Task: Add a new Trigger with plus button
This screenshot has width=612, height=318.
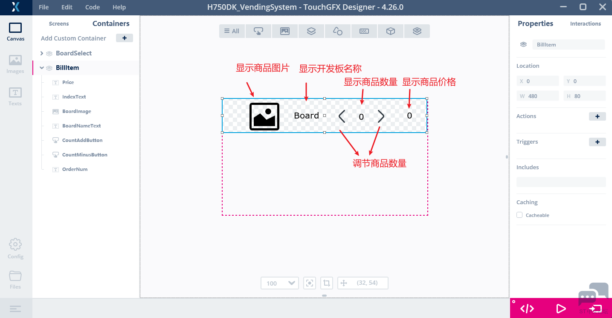Action: [597, 142]
